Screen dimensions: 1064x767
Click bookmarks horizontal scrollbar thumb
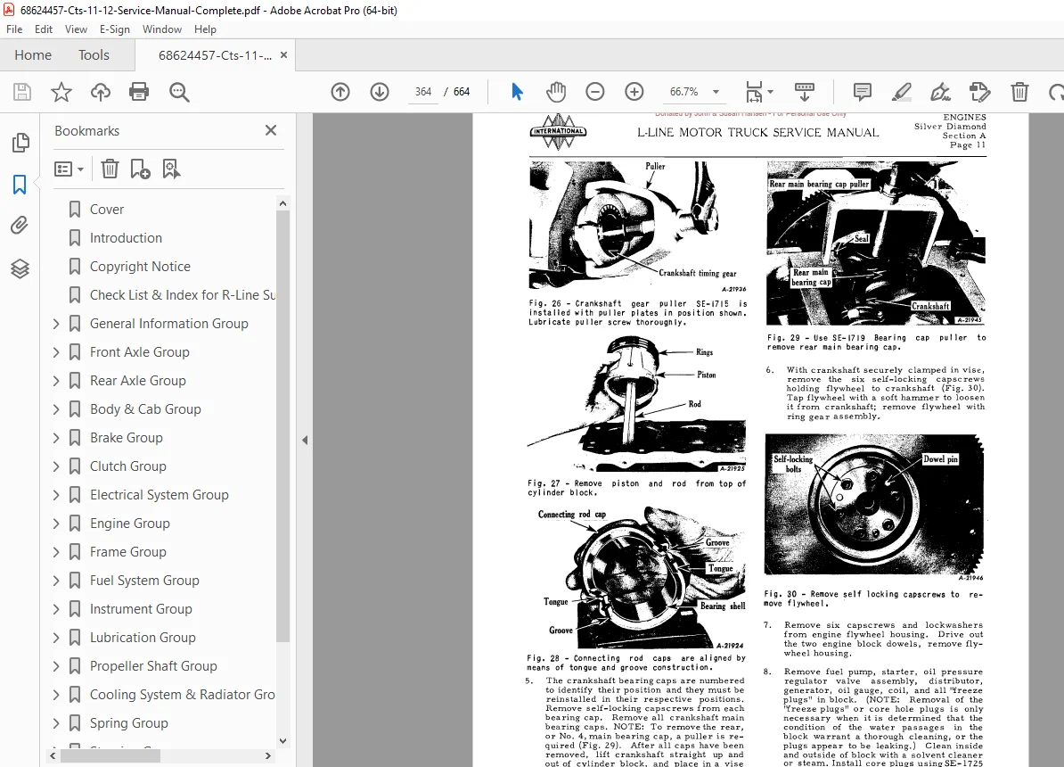coord(110,755)
